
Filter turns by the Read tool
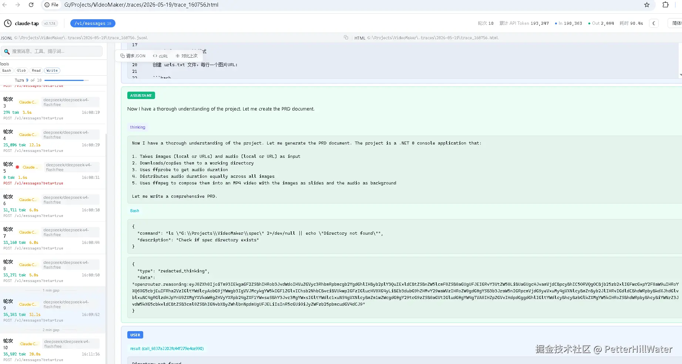coord(36,71)
